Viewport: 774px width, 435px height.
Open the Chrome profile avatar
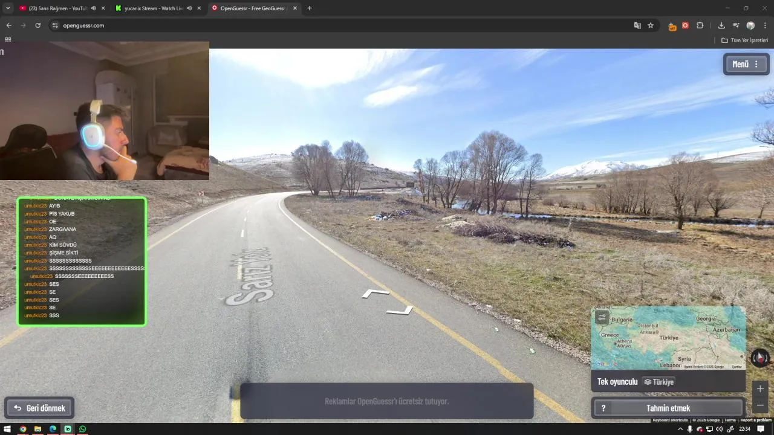coord(750,25)
